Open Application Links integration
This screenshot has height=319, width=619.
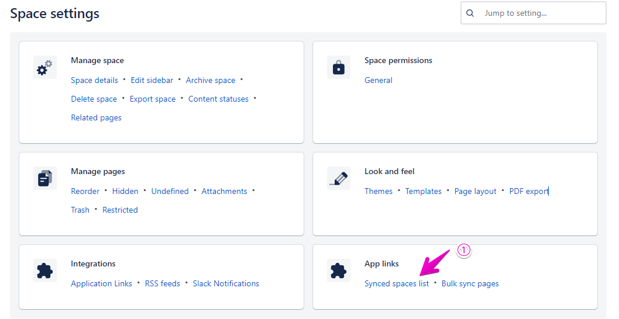[x=101, y=284]
